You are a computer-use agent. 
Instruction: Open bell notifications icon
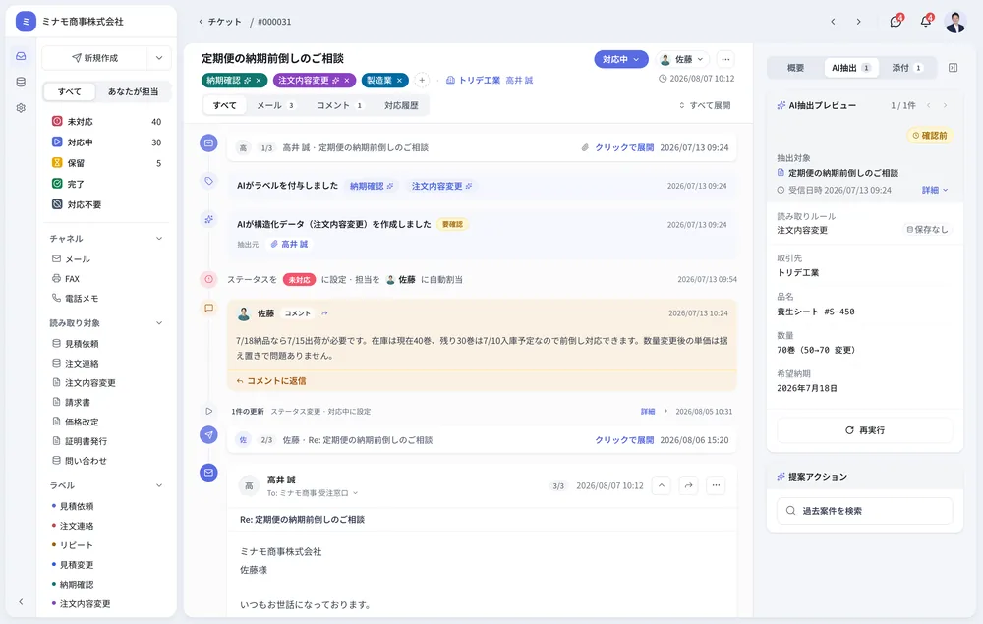(x=926, y=22)
